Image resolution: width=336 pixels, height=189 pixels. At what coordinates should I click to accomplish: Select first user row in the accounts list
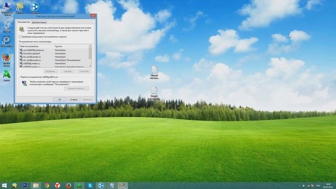coord(54,50)
